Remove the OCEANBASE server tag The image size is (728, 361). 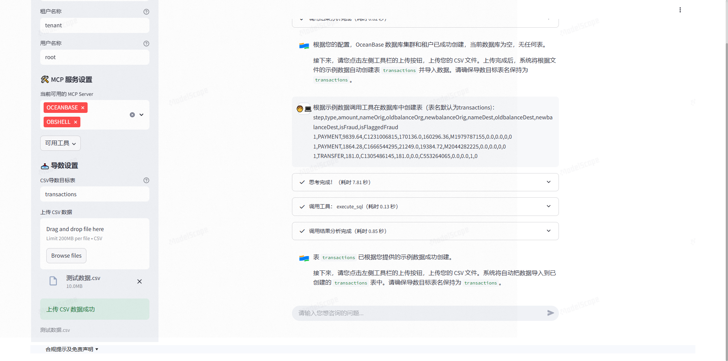pyautogui.click(x=82, y=108)
